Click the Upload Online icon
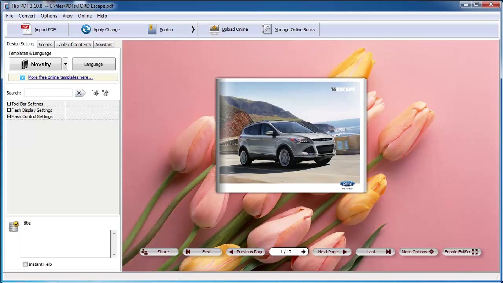The image size is (503, 283). [214, 29]
